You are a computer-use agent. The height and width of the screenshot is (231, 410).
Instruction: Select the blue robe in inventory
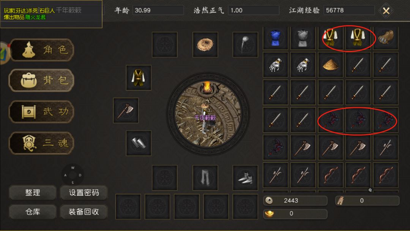click(275, 38)
